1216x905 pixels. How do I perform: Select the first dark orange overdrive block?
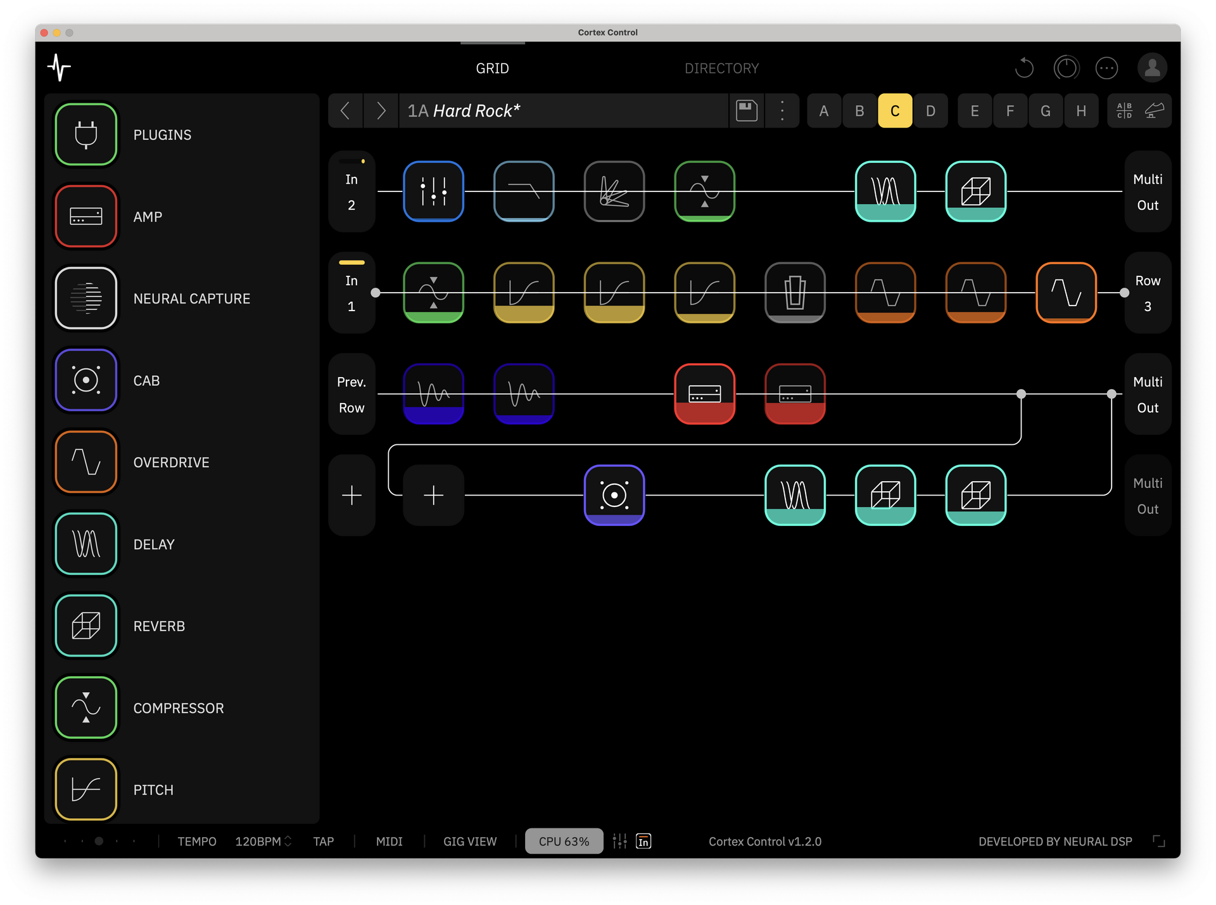click(x=885, y=293)
